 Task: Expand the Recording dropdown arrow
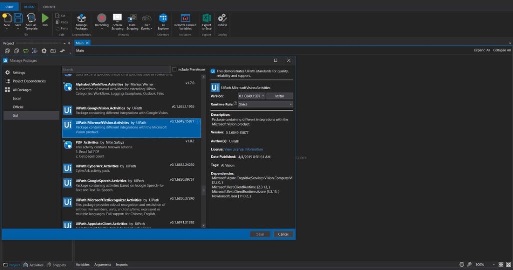coord(101,29)
